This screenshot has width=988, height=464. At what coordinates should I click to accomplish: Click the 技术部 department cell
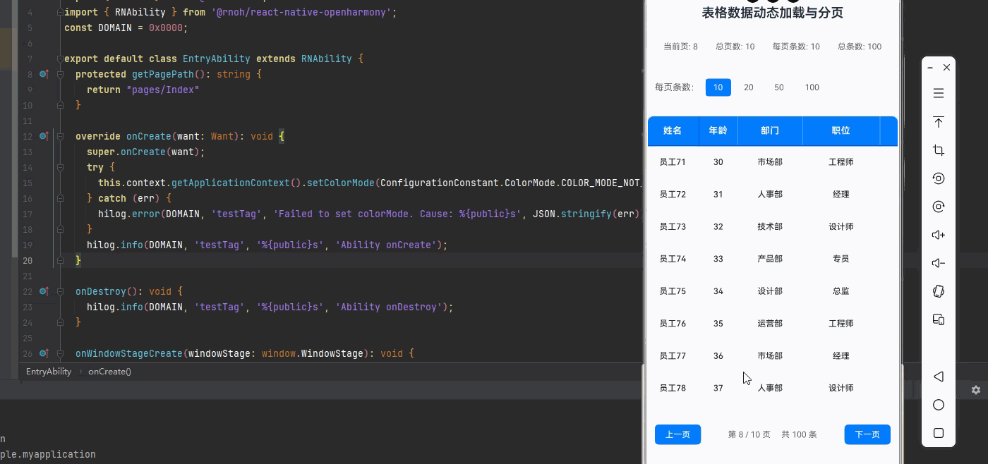770,227
